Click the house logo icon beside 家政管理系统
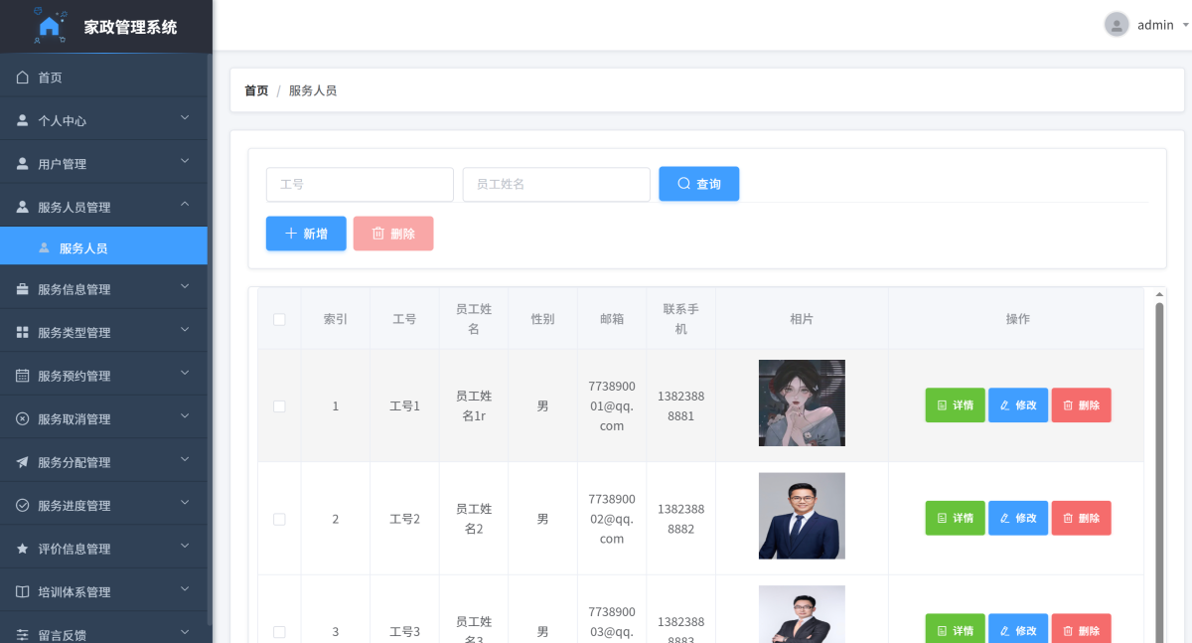The height and width of the screenshot is (643, 1192). (x=50, y=27)
